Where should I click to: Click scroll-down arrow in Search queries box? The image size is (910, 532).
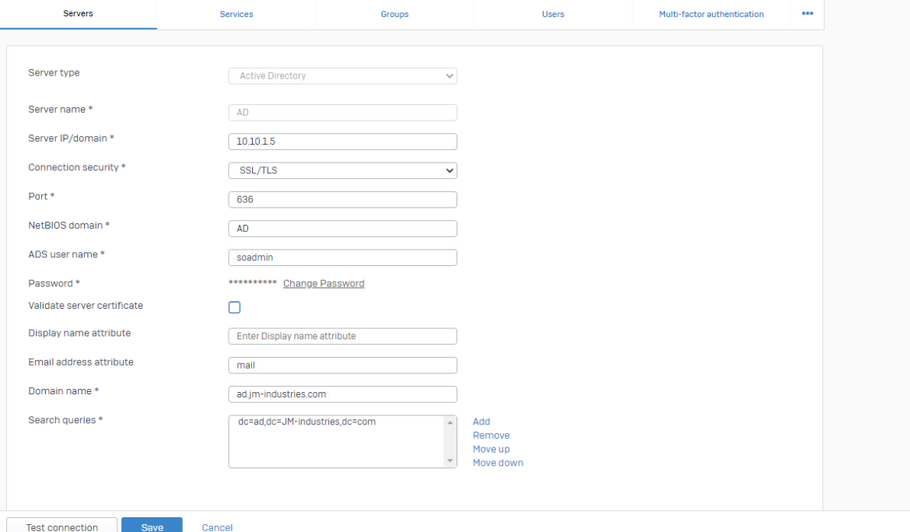point(450,460)
